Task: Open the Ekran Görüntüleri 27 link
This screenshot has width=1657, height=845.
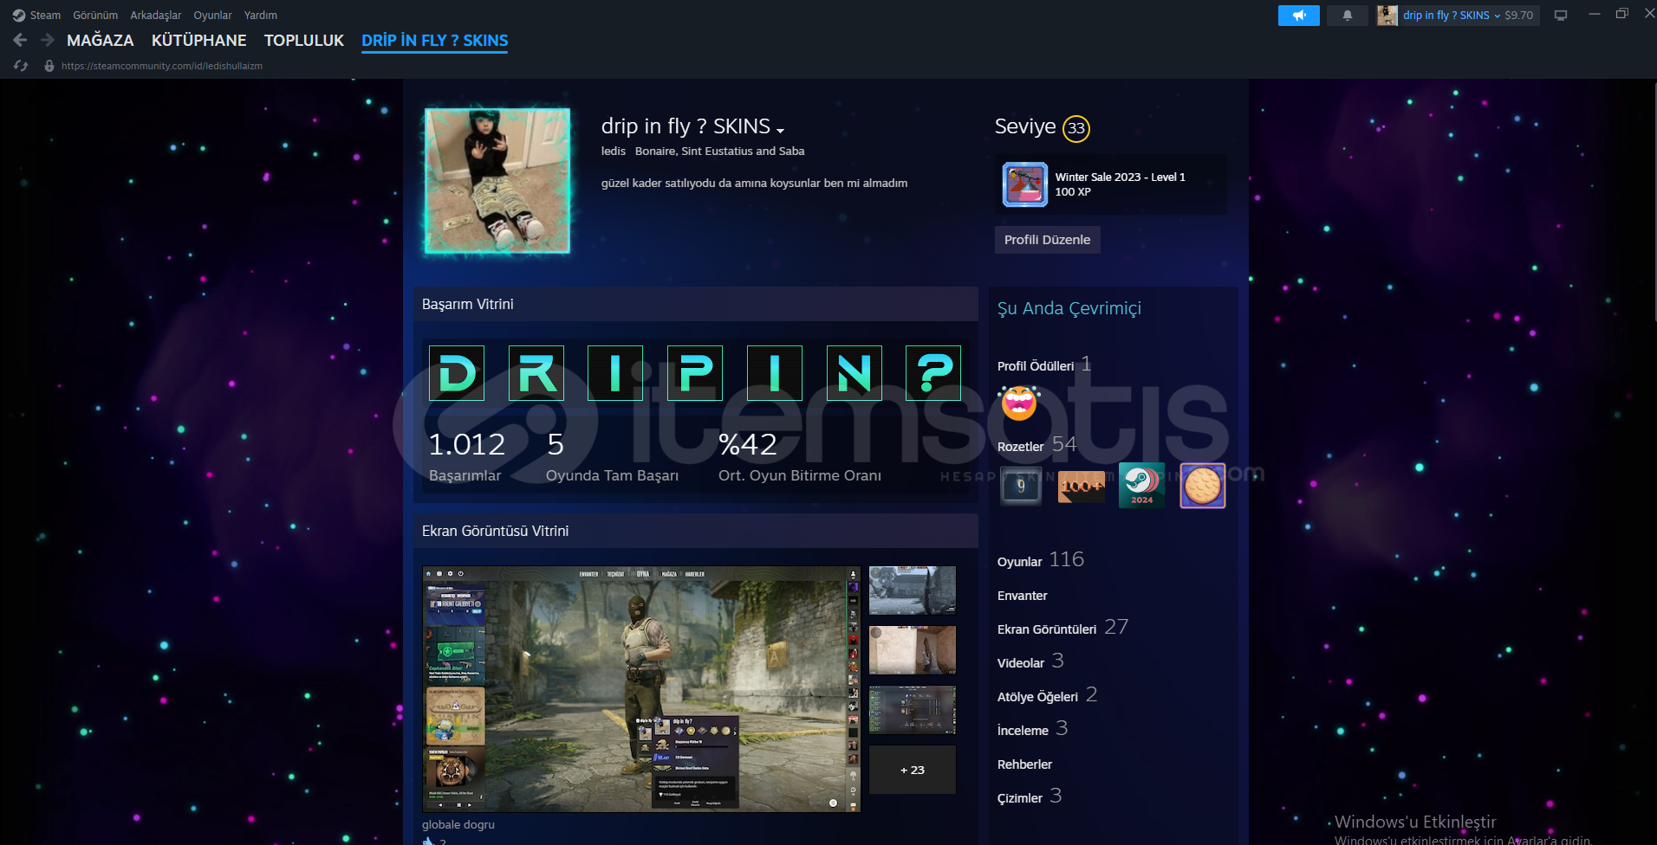Action: [1063, 628]
